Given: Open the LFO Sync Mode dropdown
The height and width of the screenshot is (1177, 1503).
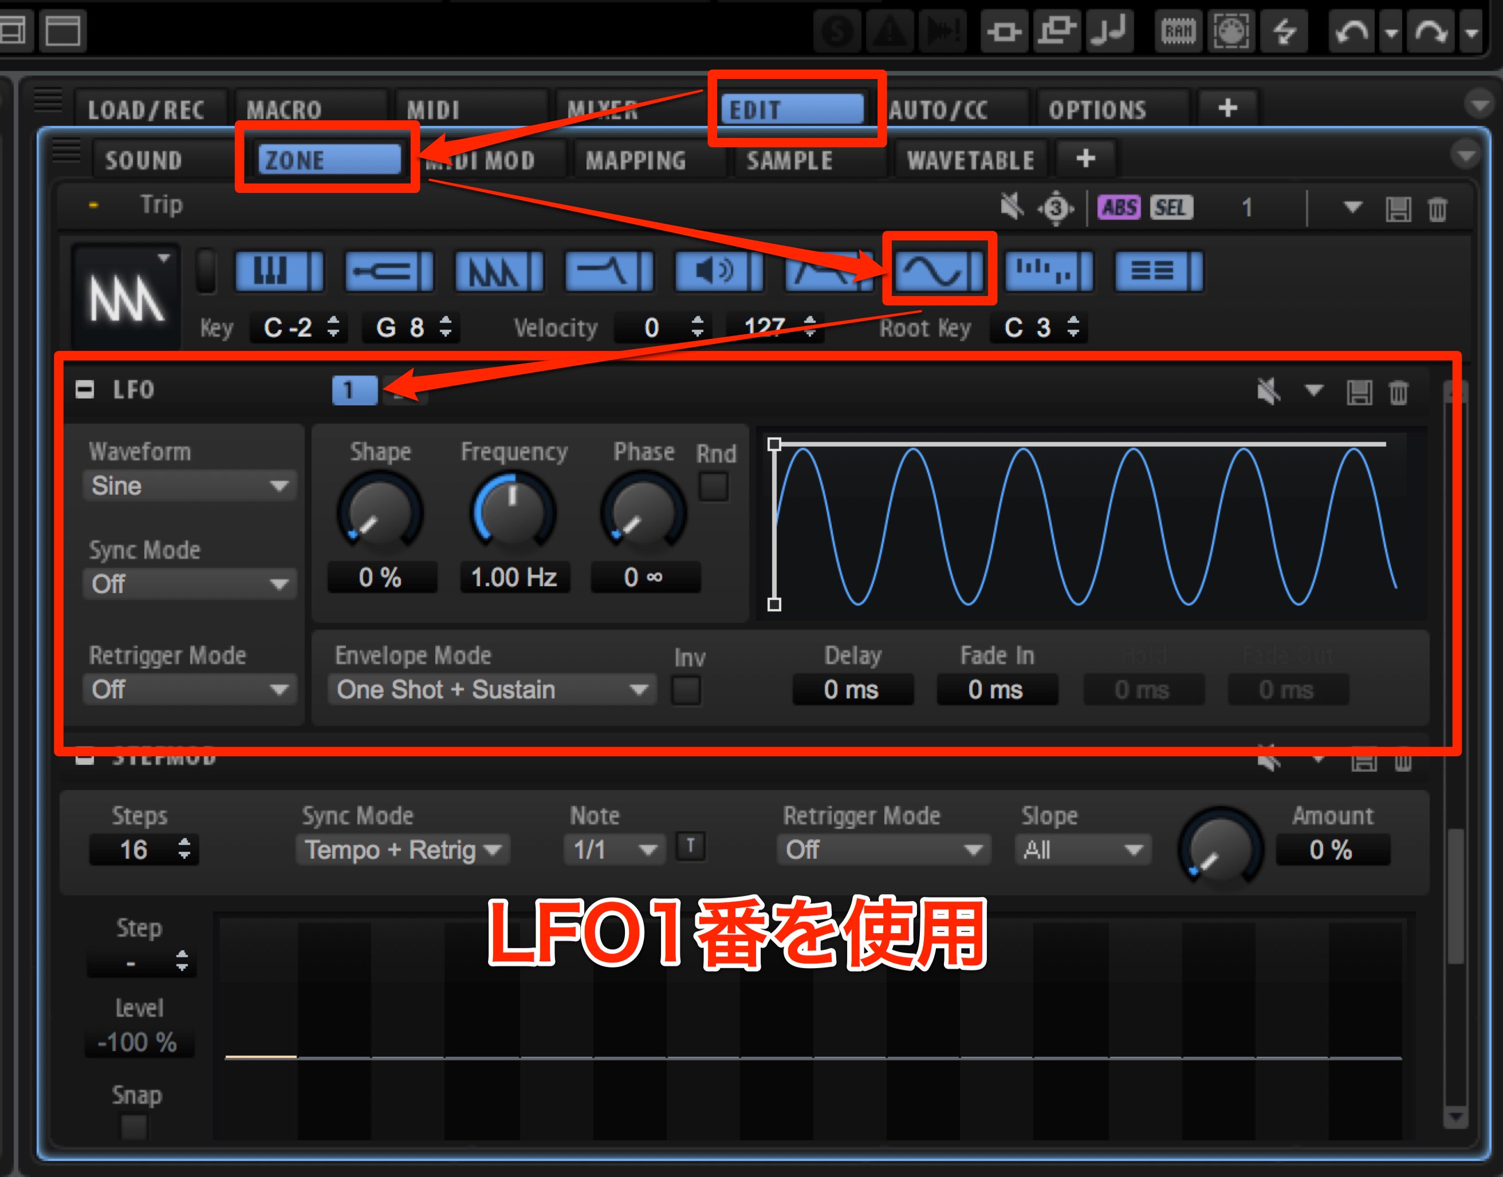Looking at the screenshot, I should point(190,584).
